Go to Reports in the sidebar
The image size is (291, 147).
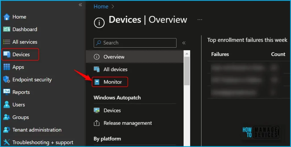[x=21, y=92]
